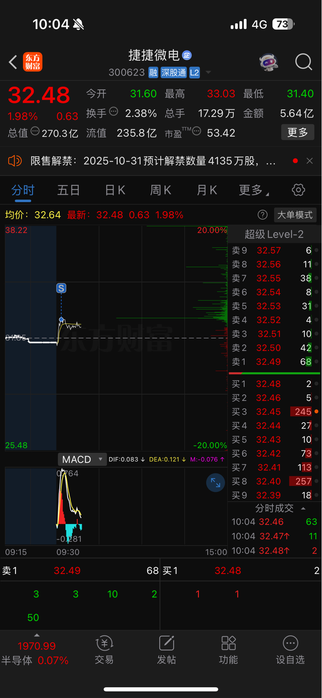Open the 限售解禁 notice text
The width and height of the screenshot is (322, 698).
click(153, 161)
